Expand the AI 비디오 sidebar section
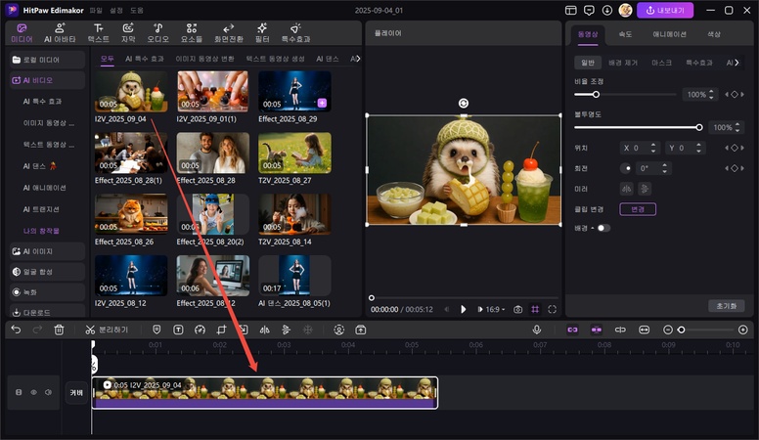 [x=47, y=80]
